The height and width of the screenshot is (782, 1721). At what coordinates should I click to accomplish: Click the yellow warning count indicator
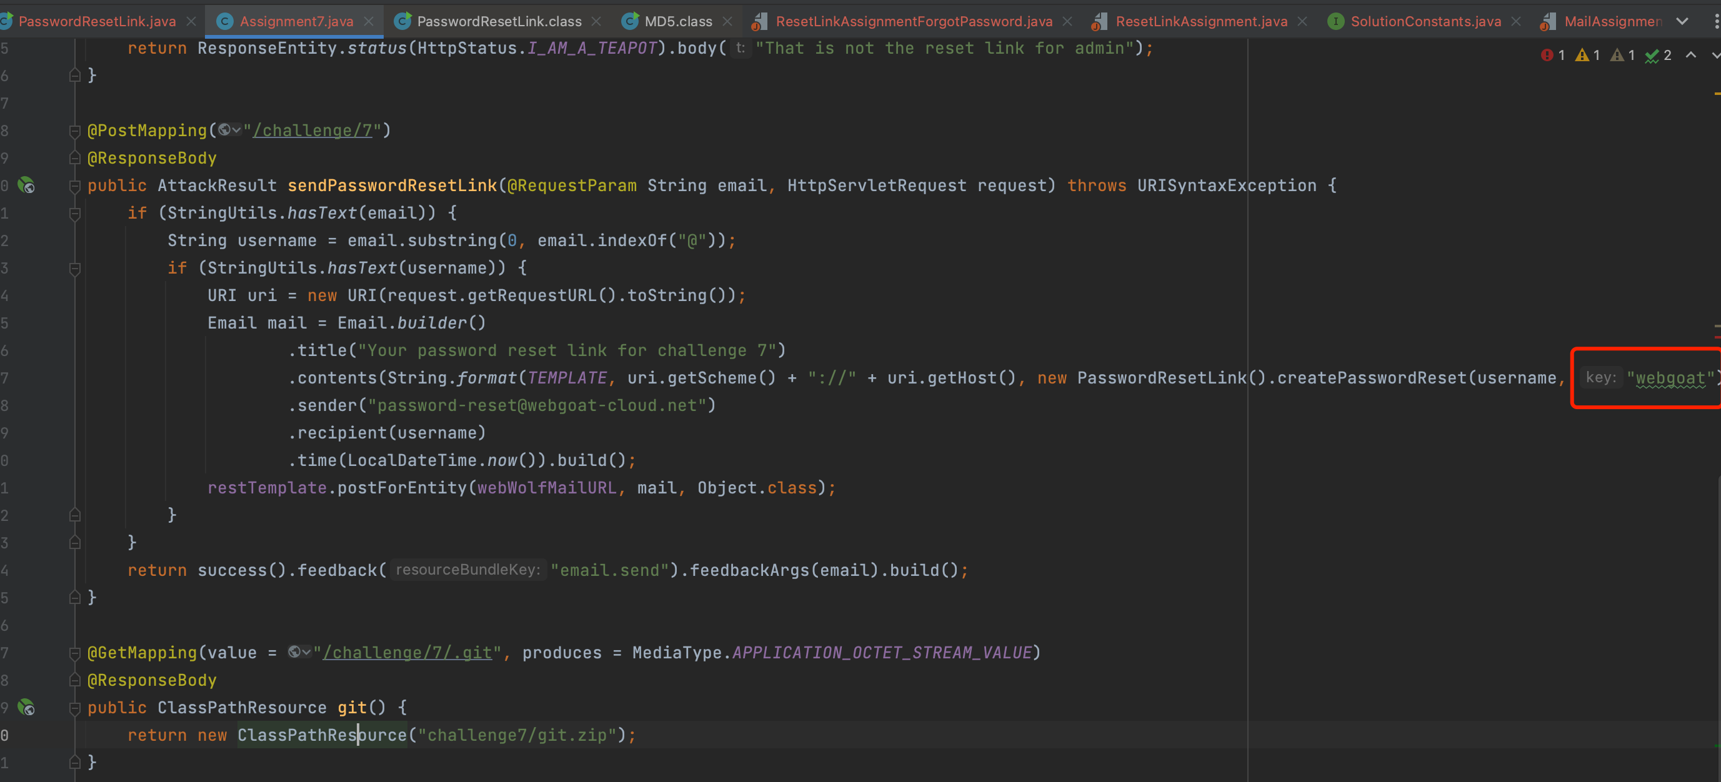pyautogui.click(x=1587, y=55)
